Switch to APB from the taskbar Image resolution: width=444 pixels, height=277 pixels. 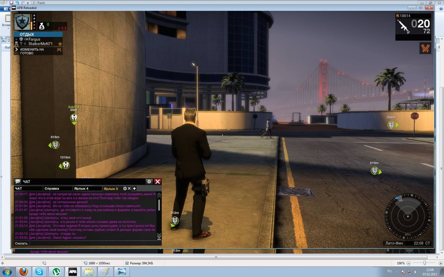[73, 272]
